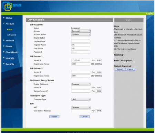This screenshot has width=155, height=133.
Task: Click the SNR logo
Action: 12,6
